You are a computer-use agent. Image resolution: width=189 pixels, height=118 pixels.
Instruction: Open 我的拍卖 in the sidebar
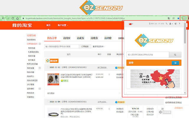pyautogui.click(x=32, y=48)
